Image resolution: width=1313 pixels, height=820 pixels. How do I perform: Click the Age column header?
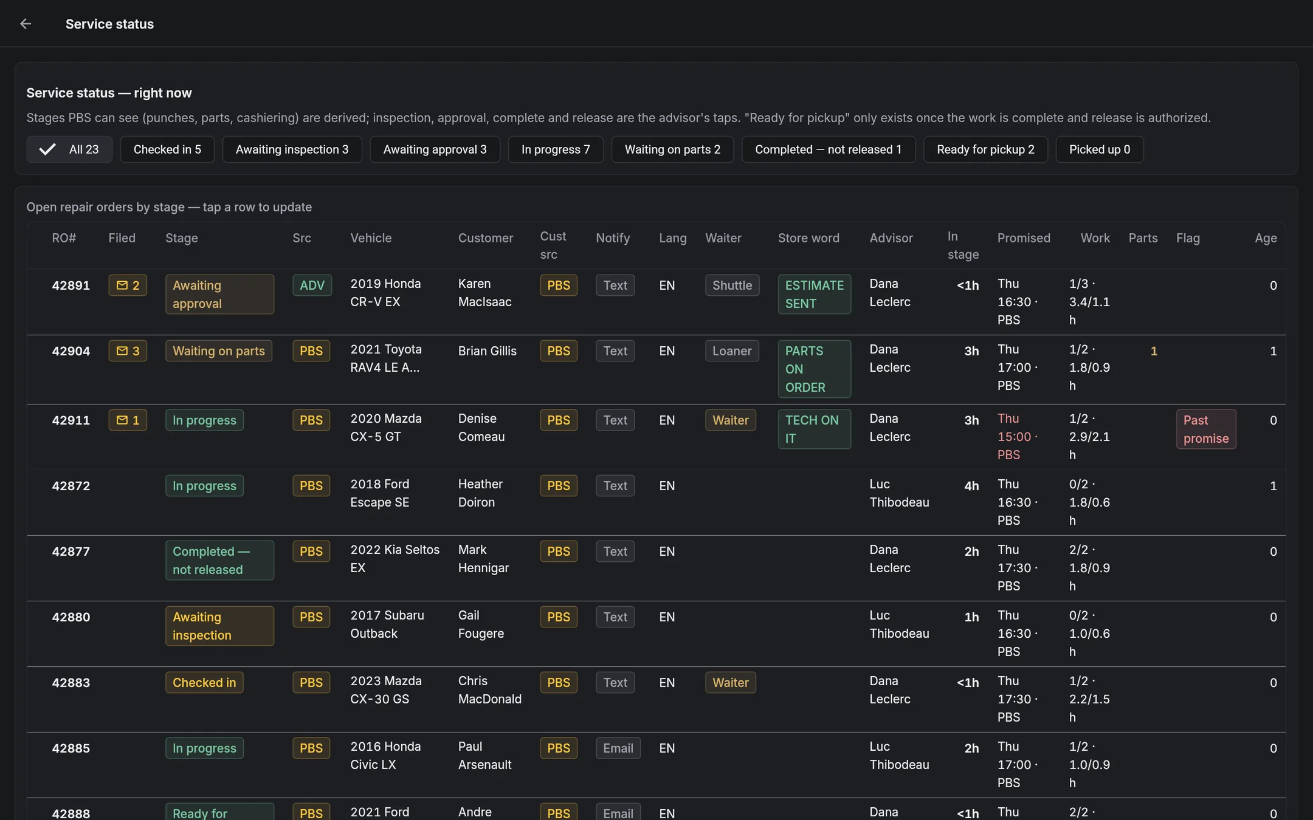(x=1266, y=238)
